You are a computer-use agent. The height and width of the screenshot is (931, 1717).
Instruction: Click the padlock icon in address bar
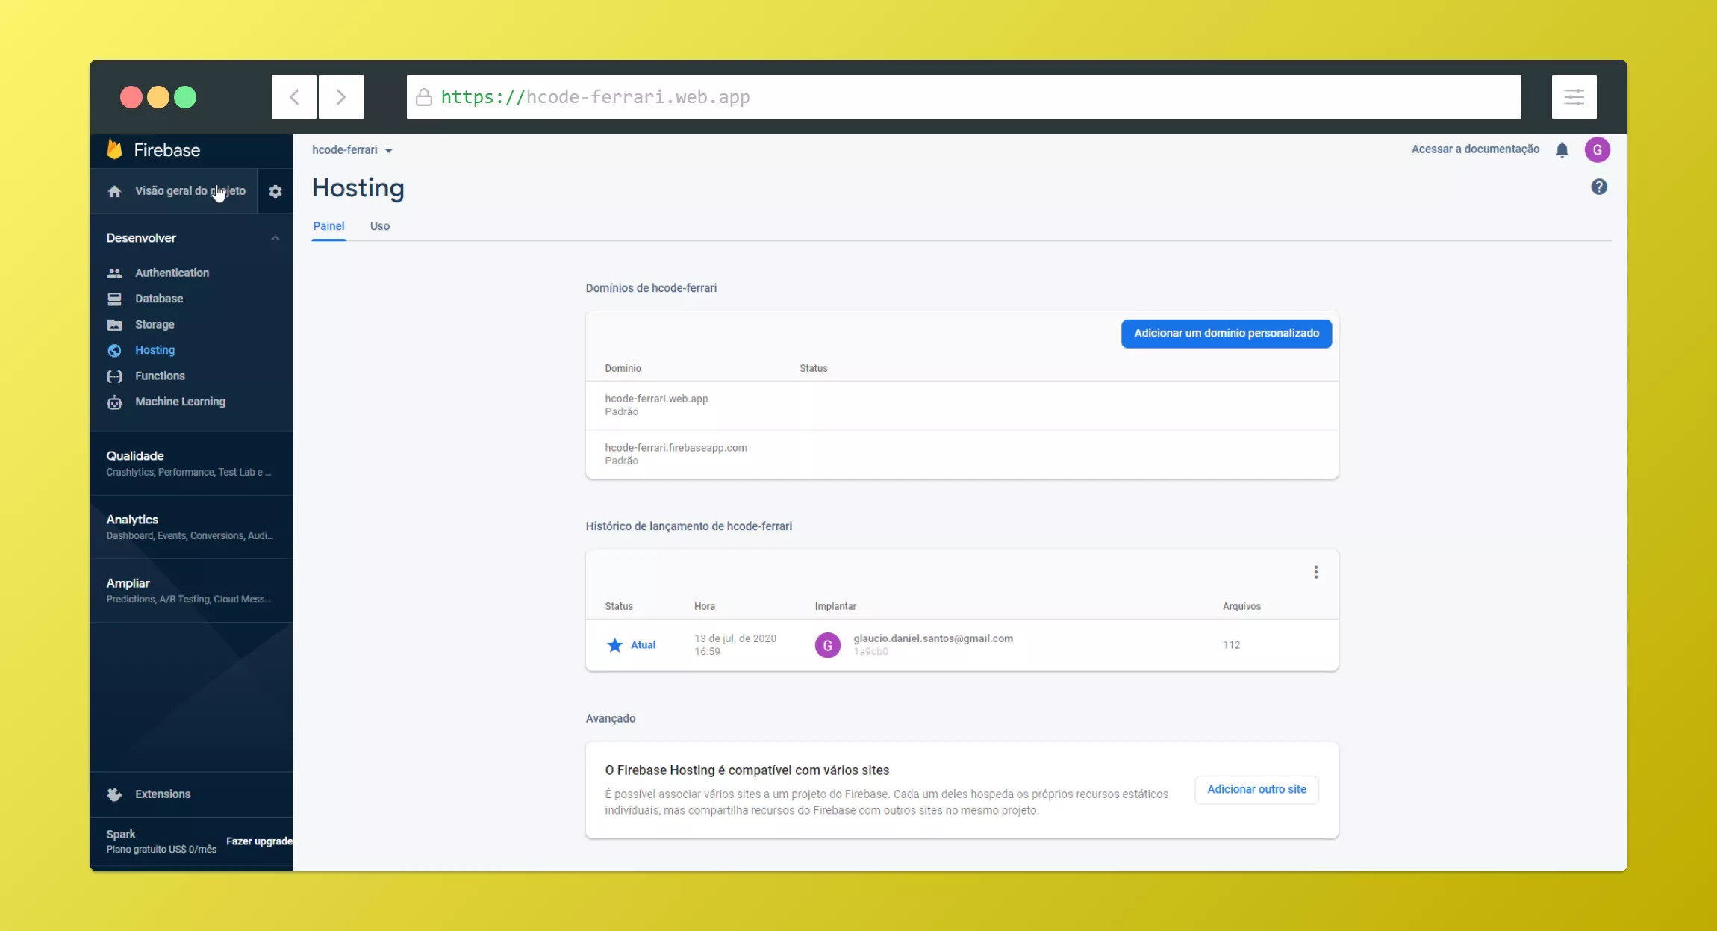tap(424, 97)
